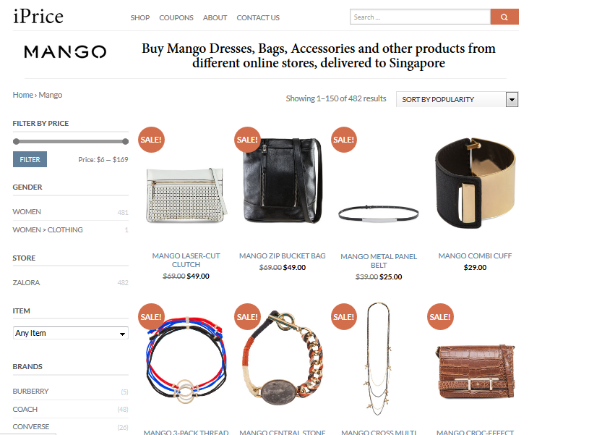Click the orange search magnifier button

504,17
